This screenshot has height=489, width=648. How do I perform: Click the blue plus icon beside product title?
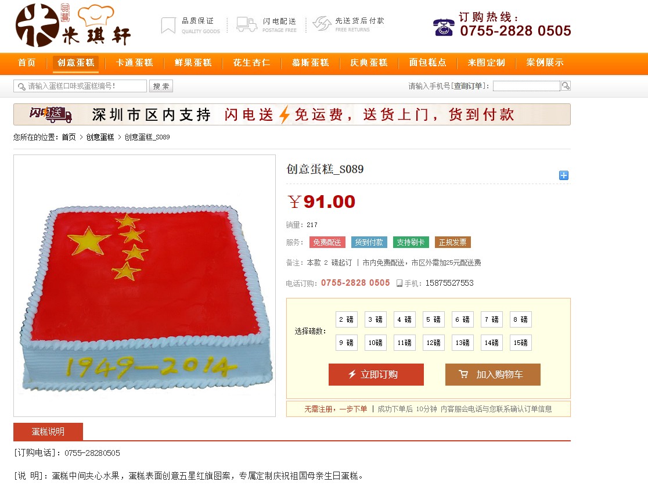point(563,175)
